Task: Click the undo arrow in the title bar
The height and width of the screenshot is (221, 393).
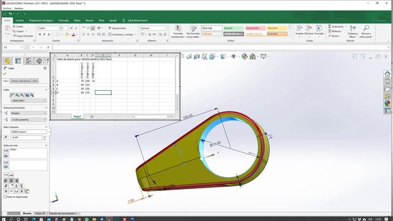Action: tap(10, 14)
